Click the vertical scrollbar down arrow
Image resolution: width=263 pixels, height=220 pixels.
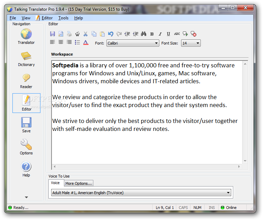point(245,161)
